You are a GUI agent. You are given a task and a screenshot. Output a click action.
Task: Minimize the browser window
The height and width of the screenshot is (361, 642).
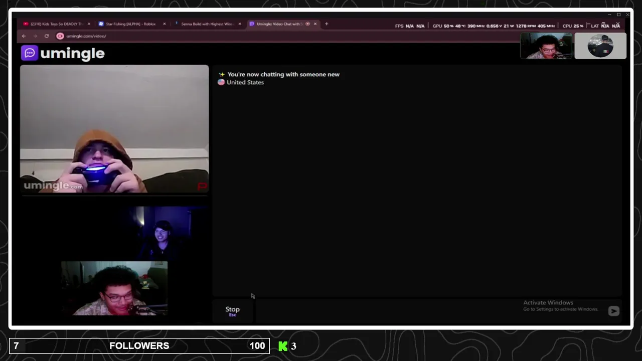[x=609, y=15]
